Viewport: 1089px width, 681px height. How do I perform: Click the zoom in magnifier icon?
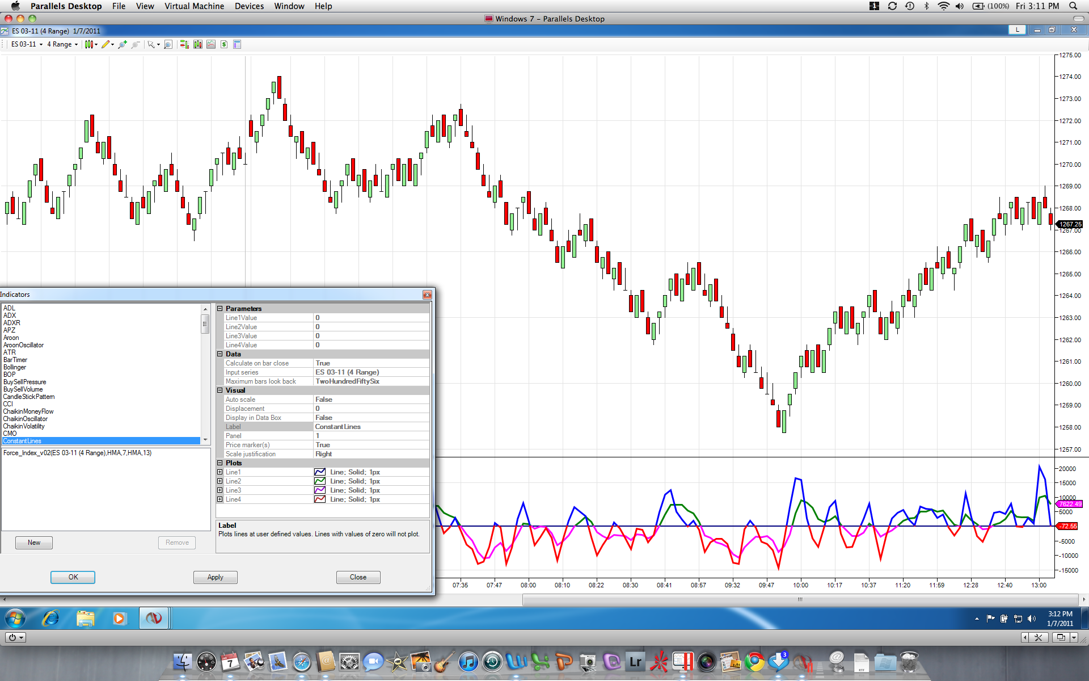click(122, 44)
